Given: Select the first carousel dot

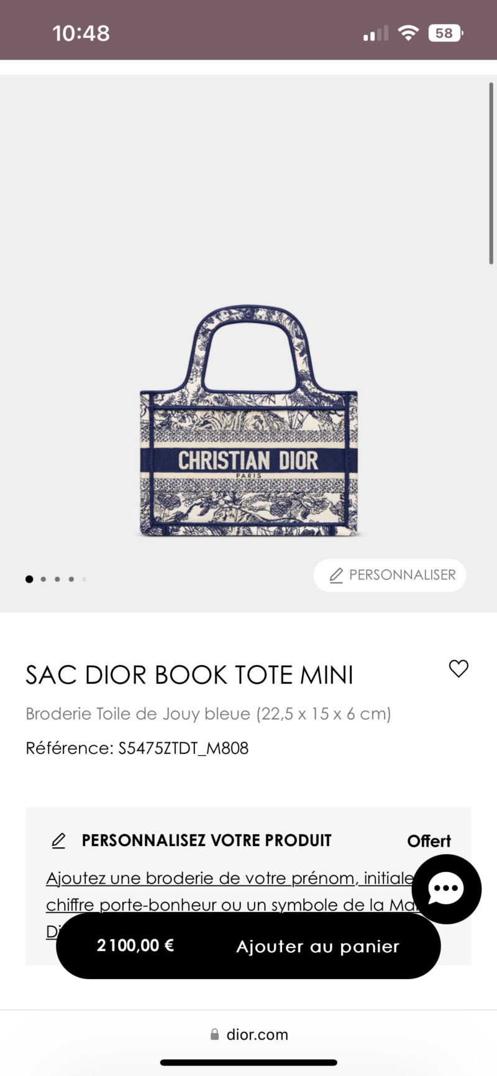Looking at the screenshot, I should point(29,579).
